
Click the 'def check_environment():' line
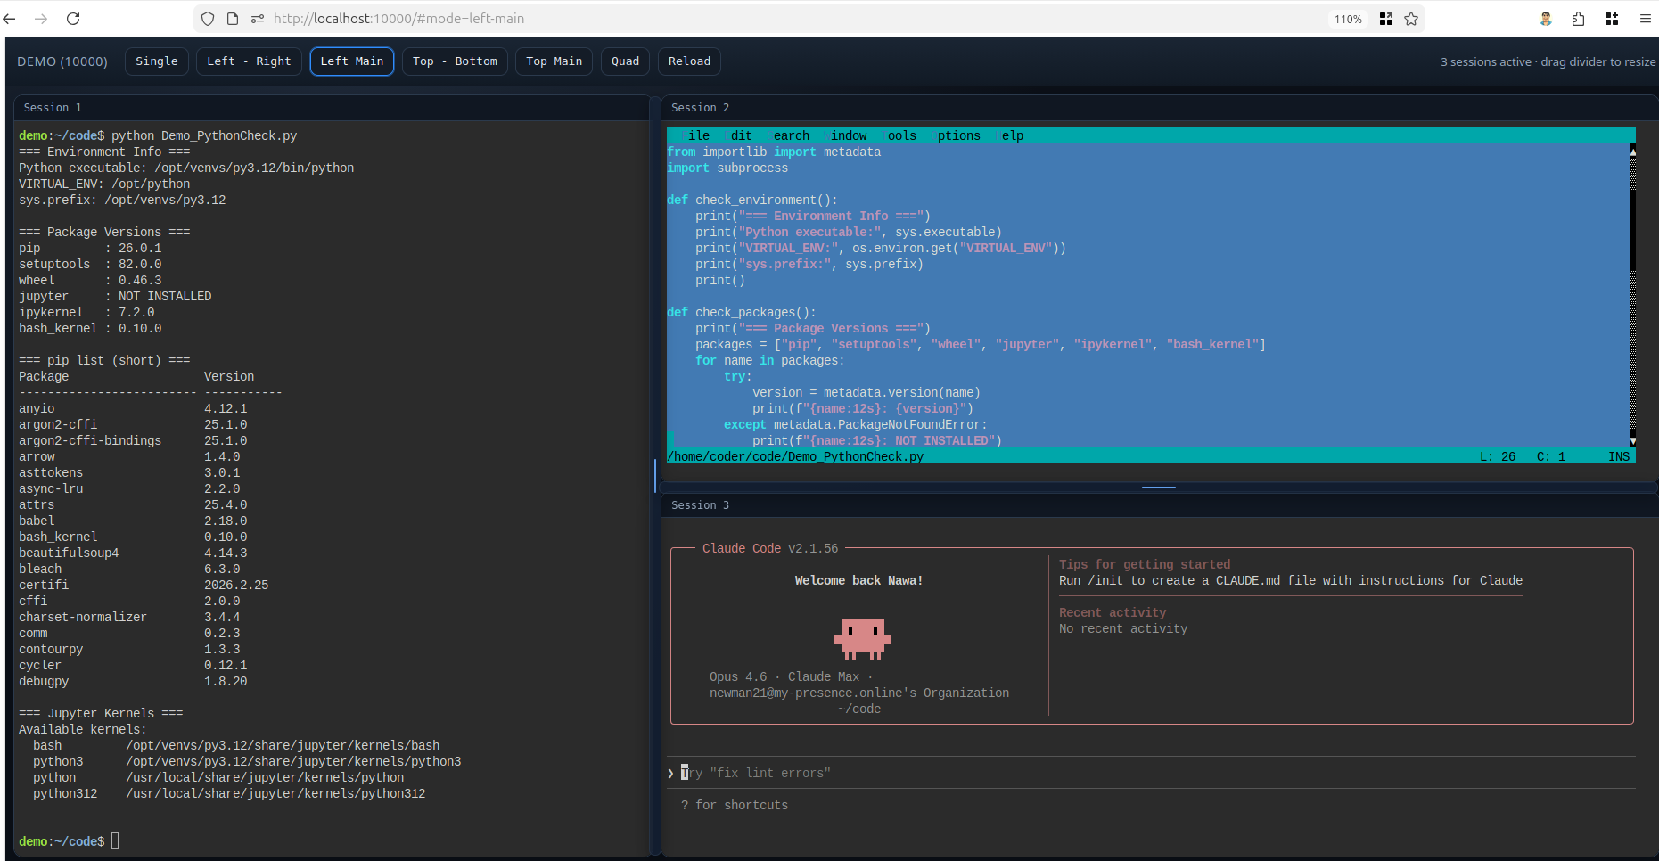752,200
